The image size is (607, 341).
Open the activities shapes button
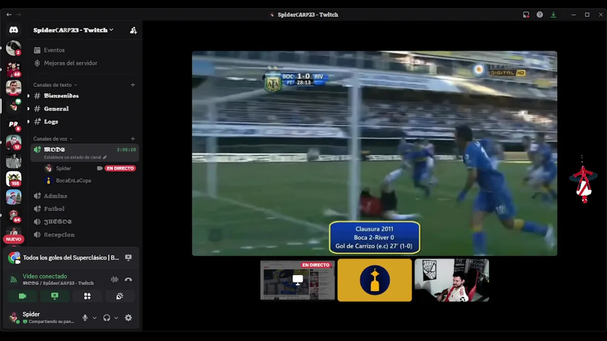click(87, 296)
